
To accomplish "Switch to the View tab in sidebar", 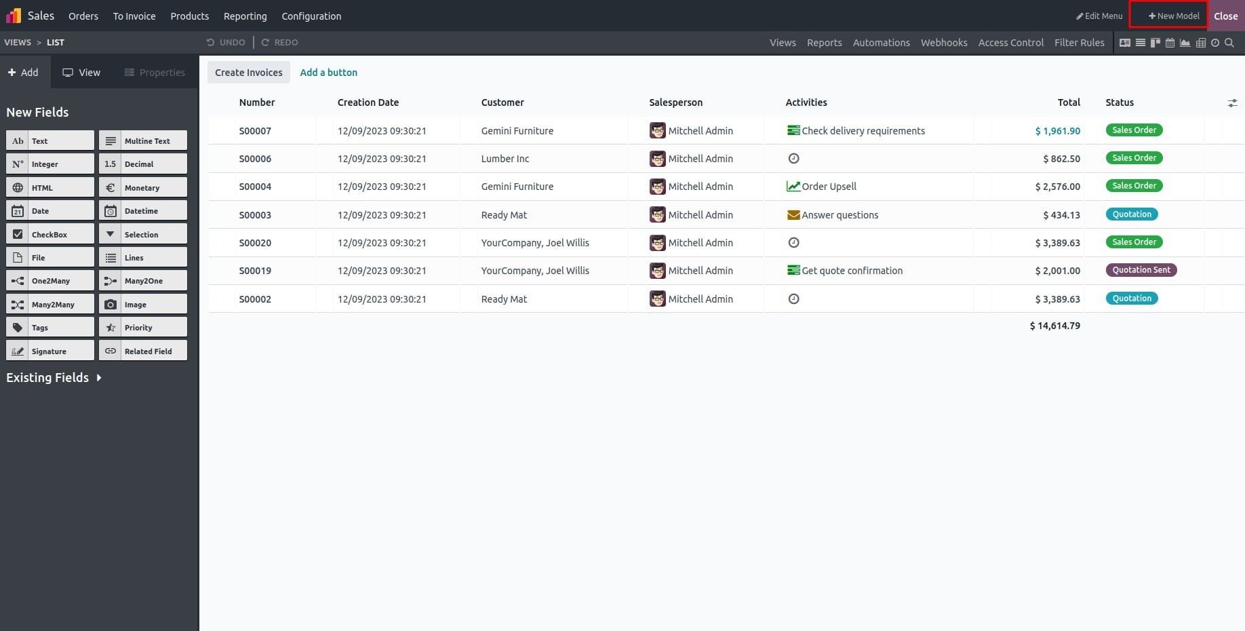I will pyautogui.click(x=81, y=72).
